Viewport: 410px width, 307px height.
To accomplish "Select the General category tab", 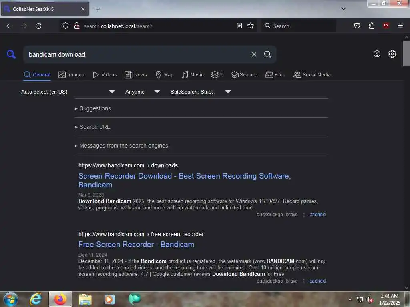I will point(37,75).
